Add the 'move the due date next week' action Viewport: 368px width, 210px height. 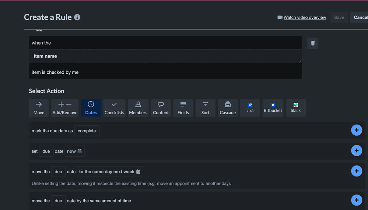click(357, 171)
